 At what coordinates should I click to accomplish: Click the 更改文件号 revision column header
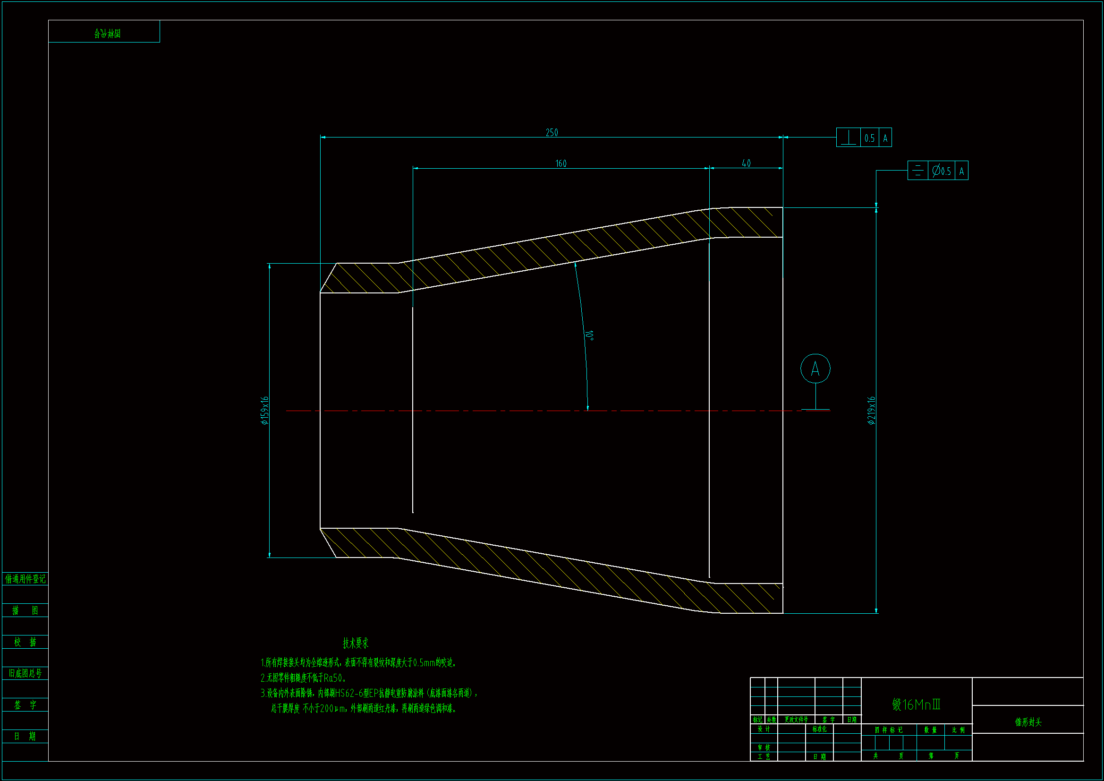(x=796, y=720)
